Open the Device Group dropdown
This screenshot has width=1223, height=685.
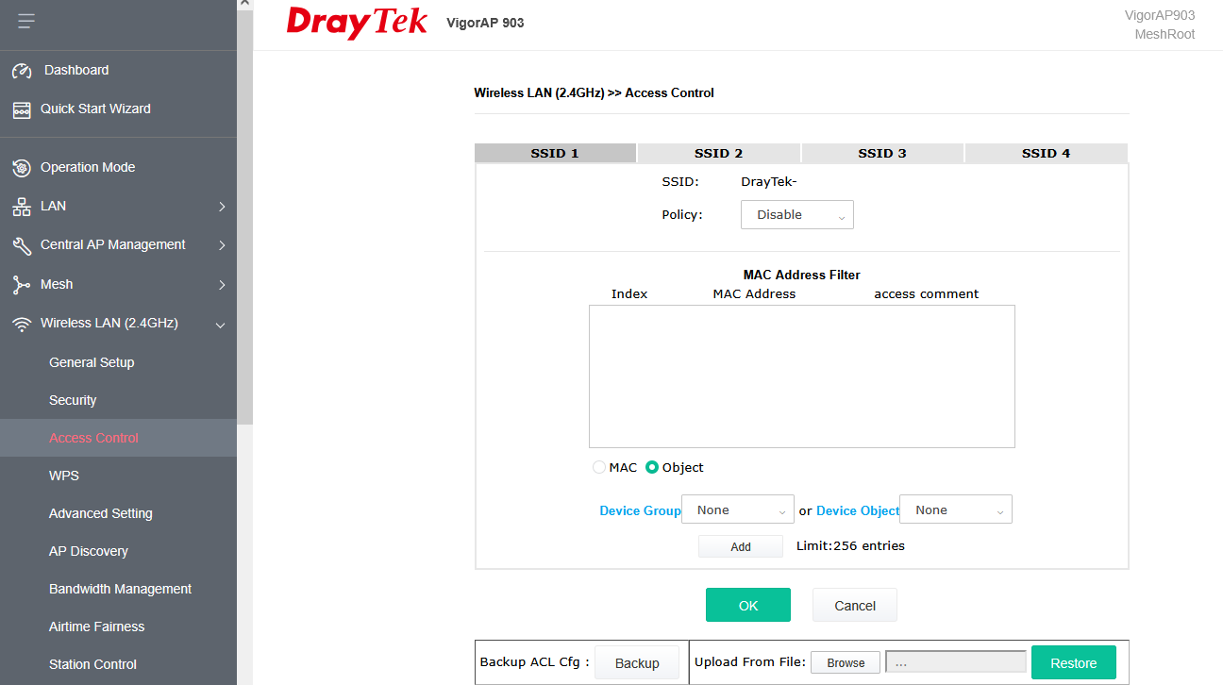(737, 510)
